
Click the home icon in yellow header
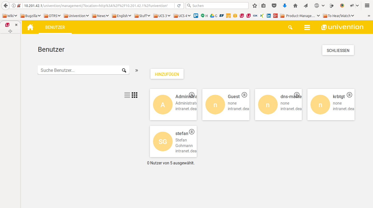coord(30,27)
